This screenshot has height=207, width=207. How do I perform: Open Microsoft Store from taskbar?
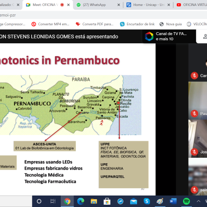coord(107,201)
